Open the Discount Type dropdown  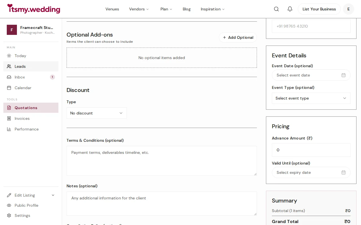[96, 113]
